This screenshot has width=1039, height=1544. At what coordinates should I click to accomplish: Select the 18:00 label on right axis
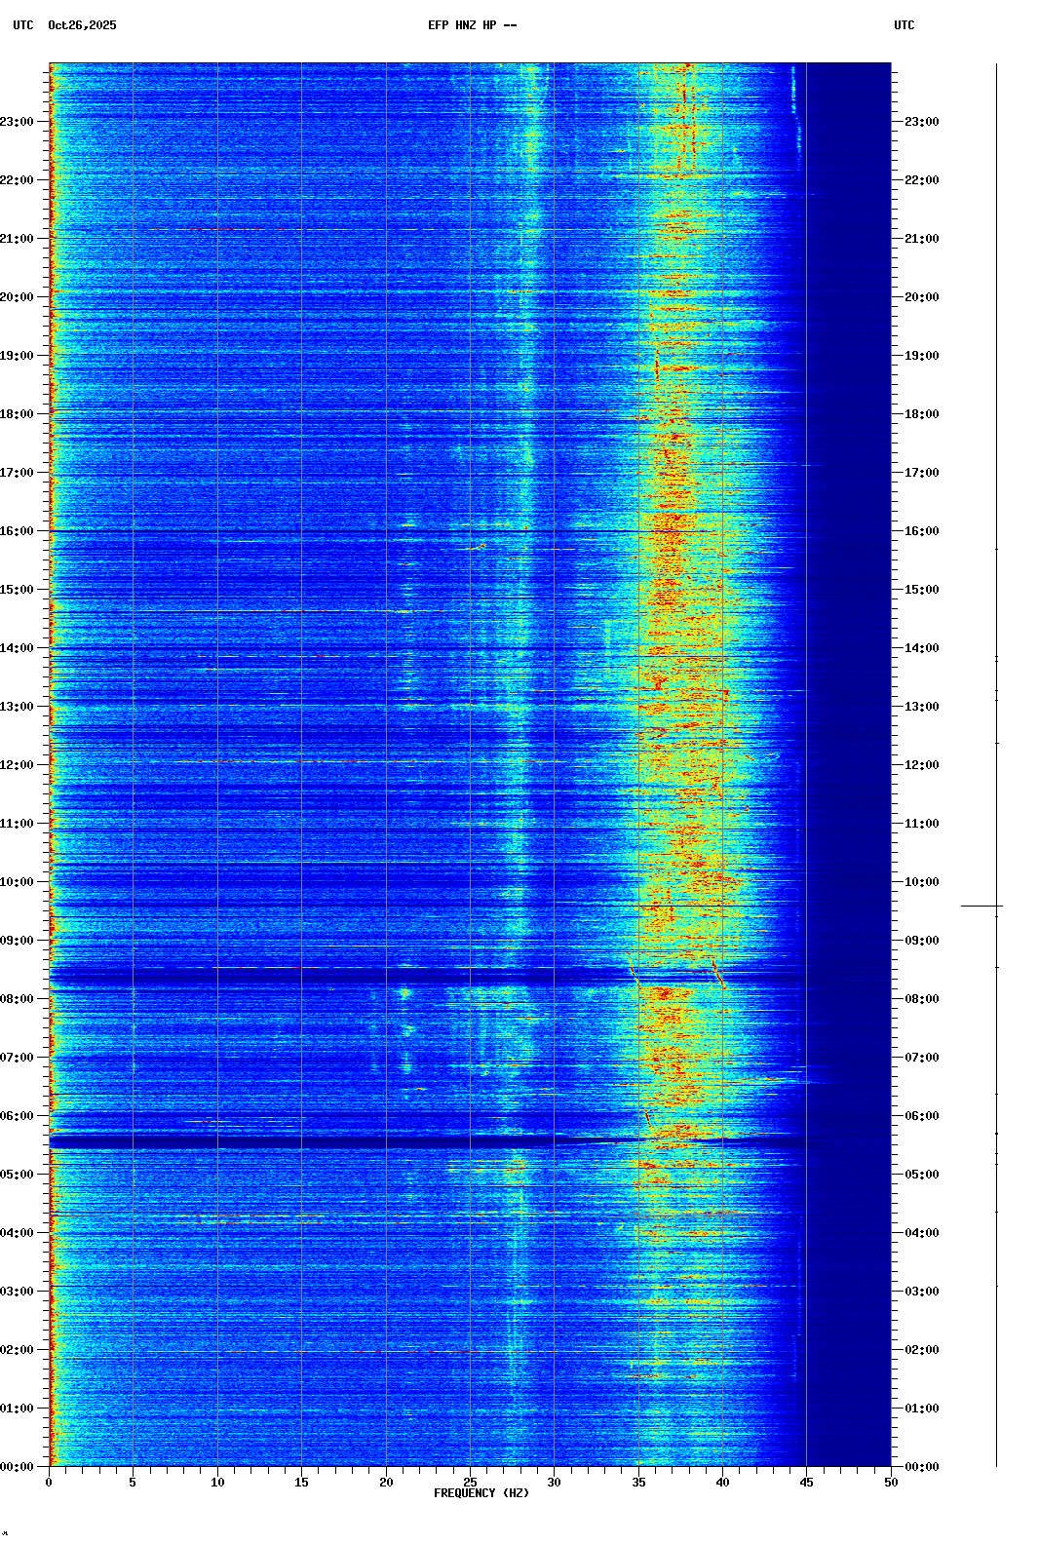921,414
